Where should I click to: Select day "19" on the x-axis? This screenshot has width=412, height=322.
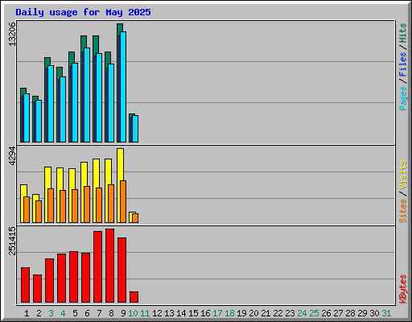coord(241,313)
